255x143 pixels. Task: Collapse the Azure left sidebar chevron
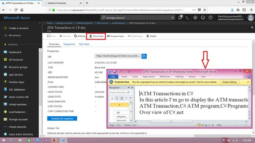(40, 23)
